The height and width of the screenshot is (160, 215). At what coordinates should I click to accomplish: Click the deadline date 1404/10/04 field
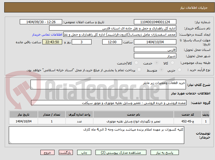click(155, 42)
